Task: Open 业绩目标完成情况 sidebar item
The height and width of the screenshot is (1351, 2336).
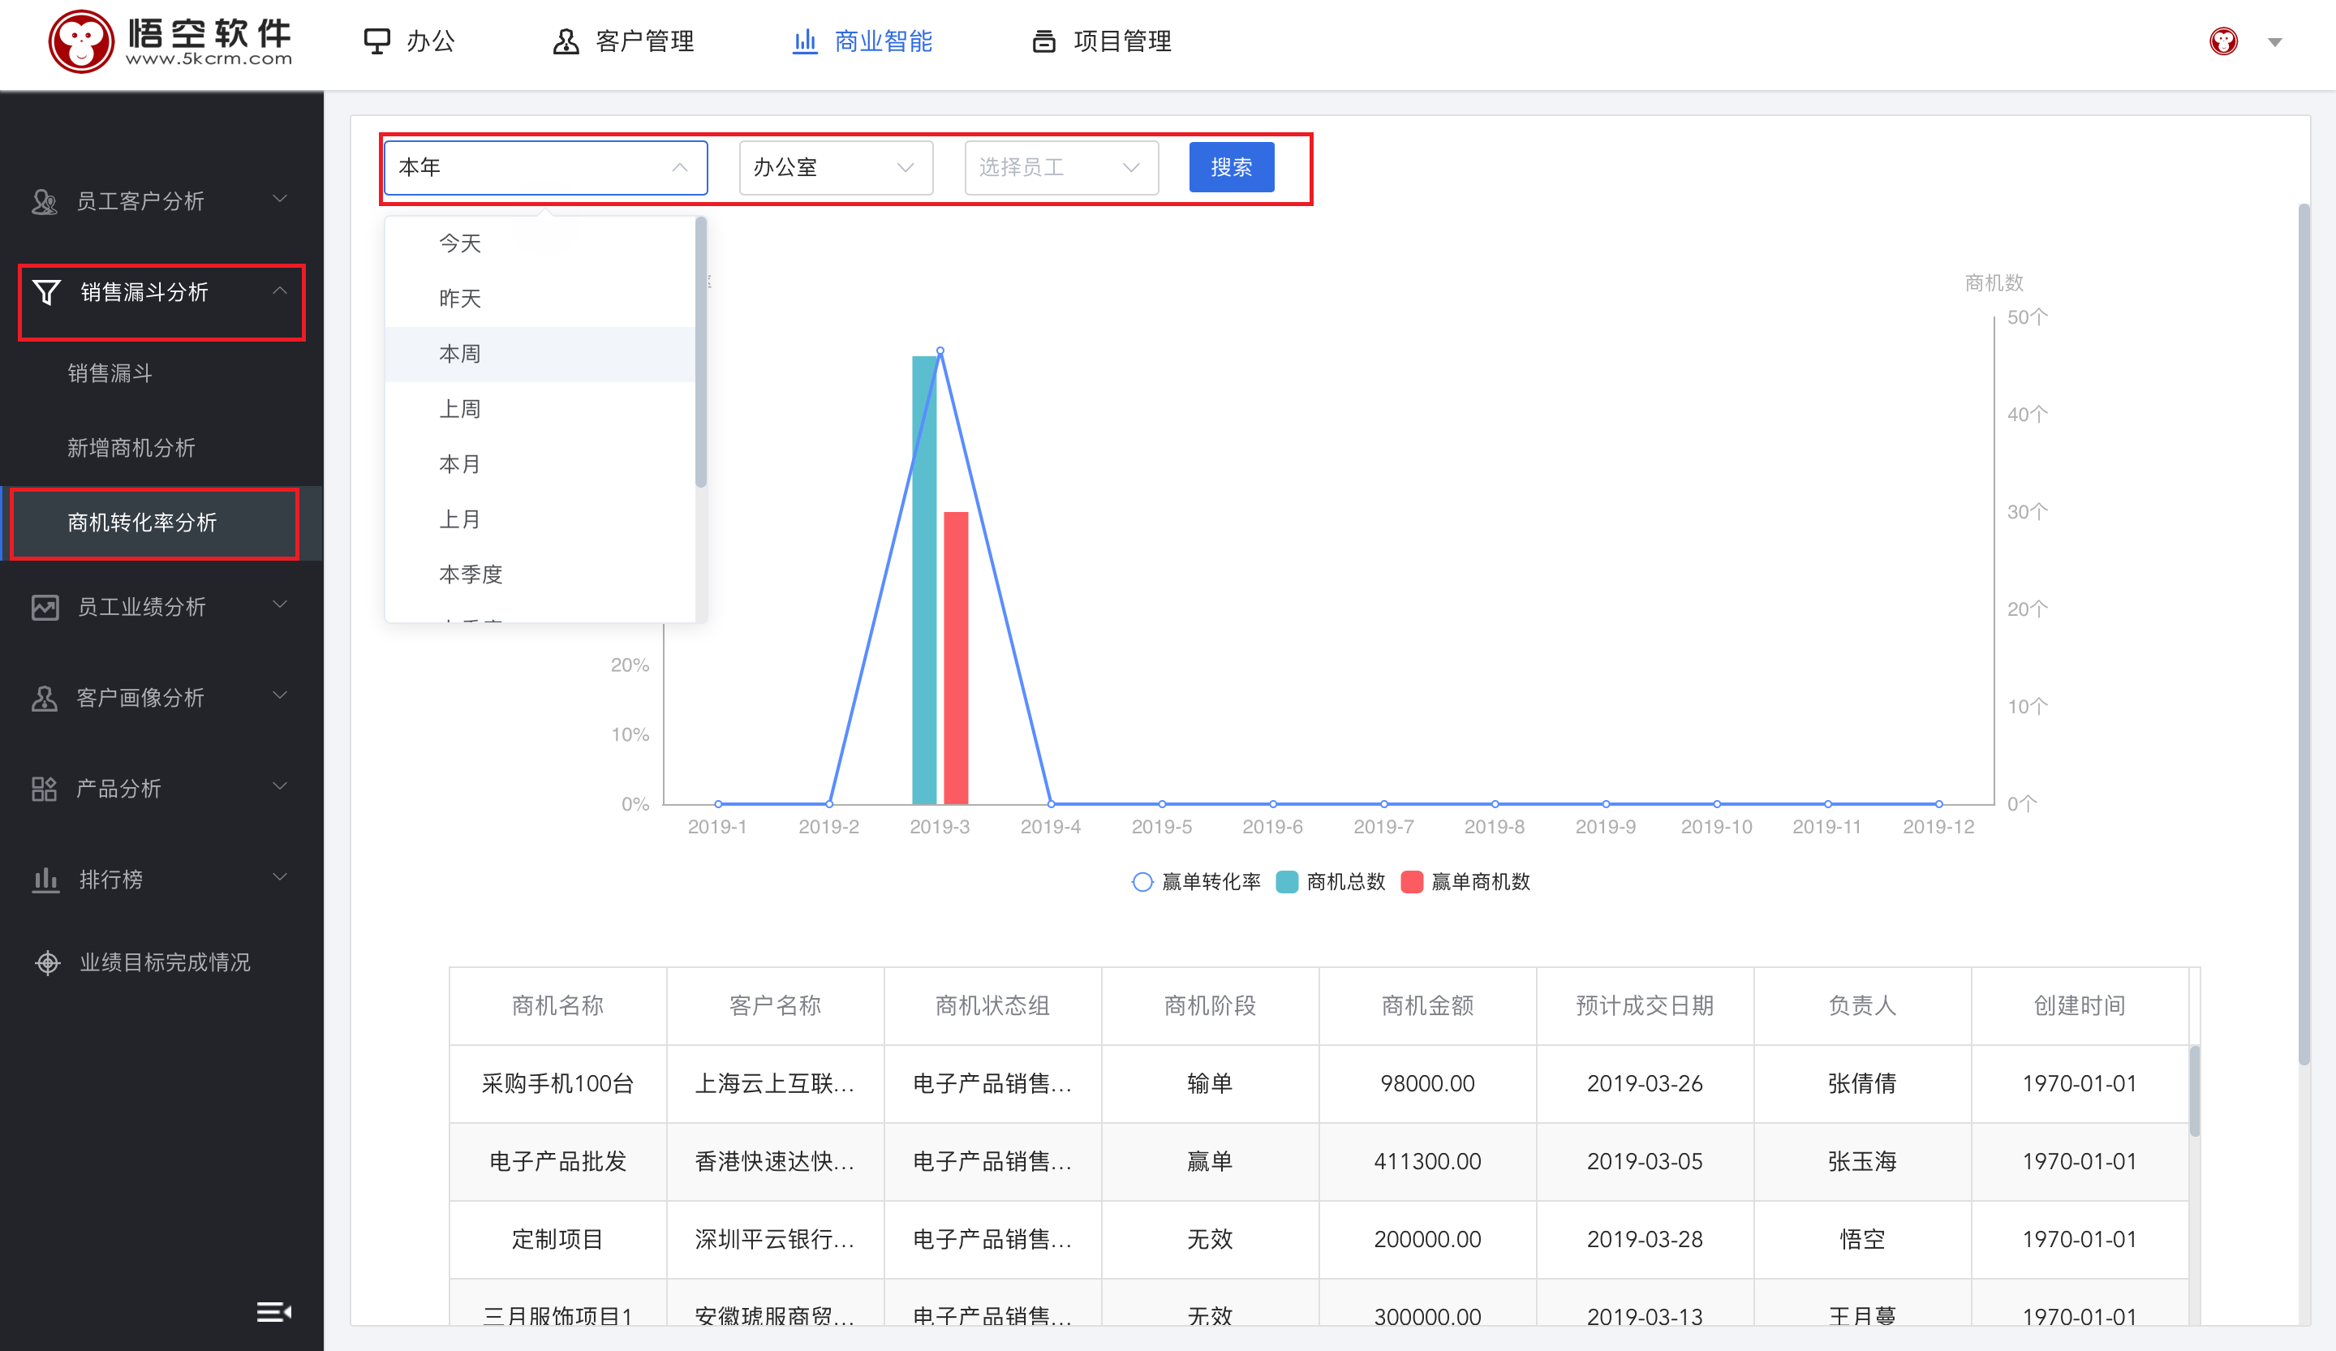Action: pos(162,962)
